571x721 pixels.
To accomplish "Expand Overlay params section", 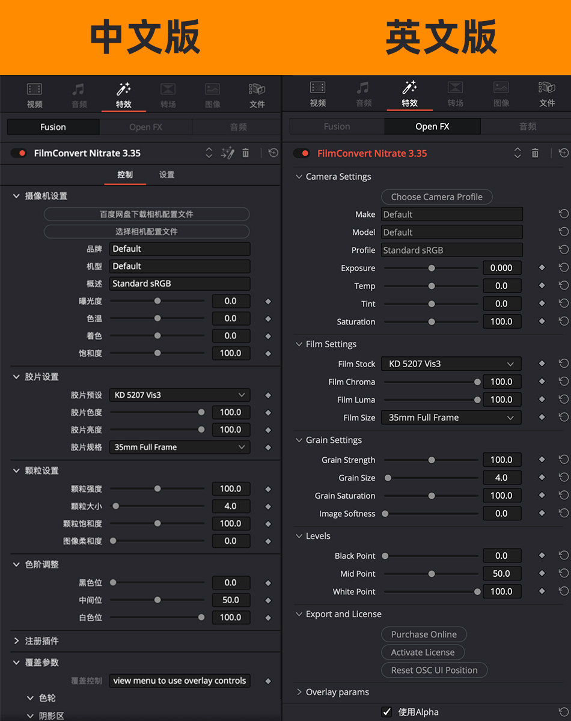I will 299,692.
